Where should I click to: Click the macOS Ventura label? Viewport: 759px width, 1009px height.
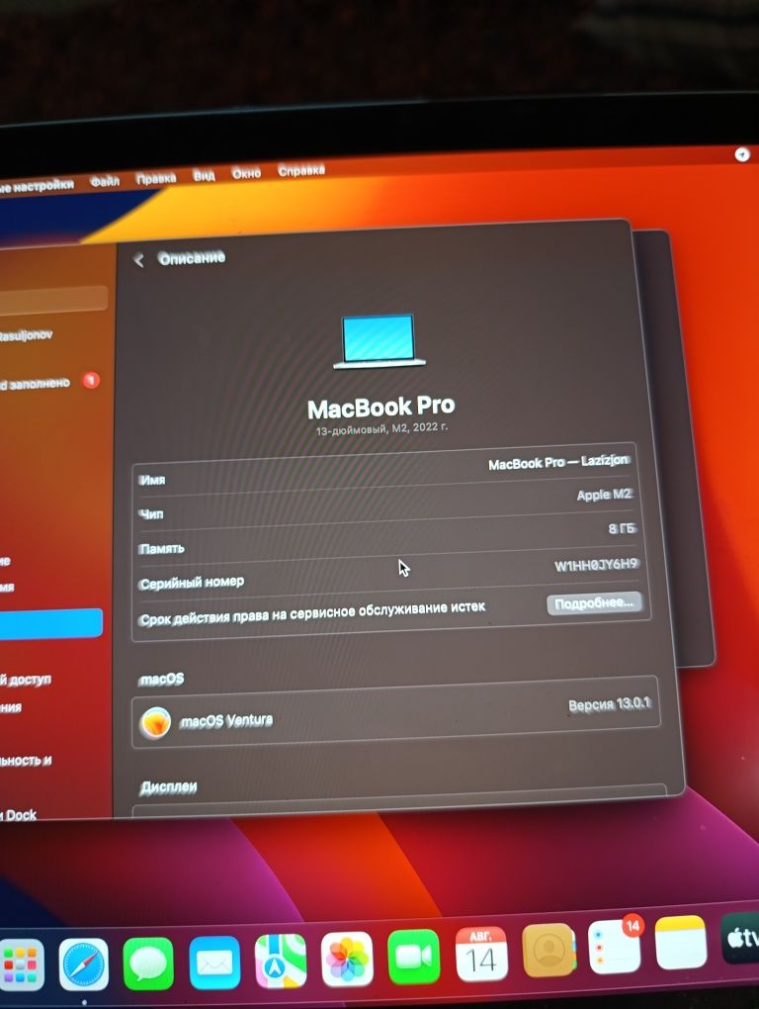point(226,721)
